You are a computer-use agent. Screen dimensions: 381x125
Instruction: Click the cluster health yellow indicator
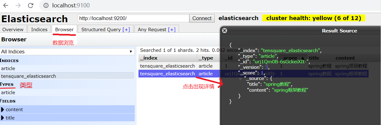click(x=314, y=18)
